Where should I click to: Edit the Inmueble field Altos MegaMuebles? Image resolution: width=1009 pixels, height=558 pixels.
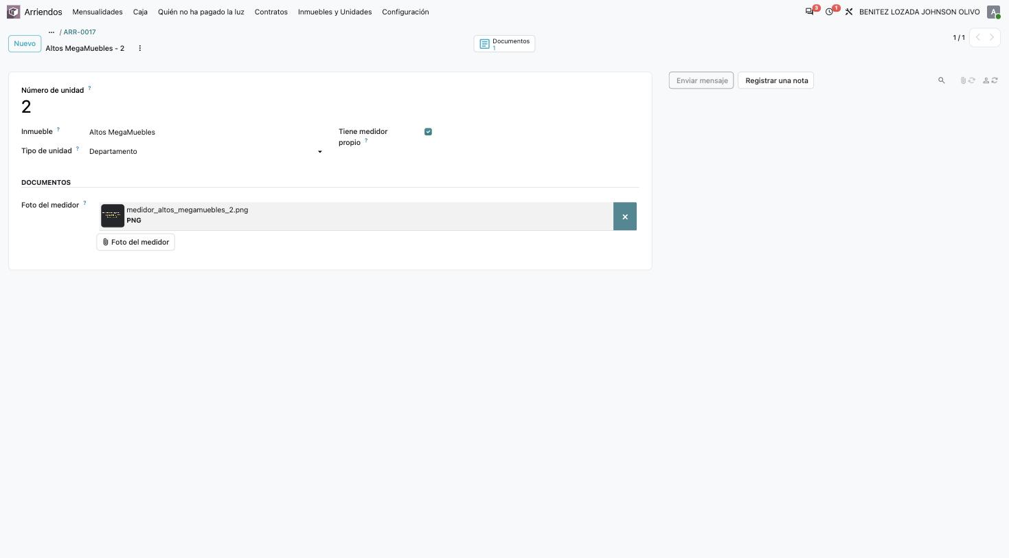point(206,132)
